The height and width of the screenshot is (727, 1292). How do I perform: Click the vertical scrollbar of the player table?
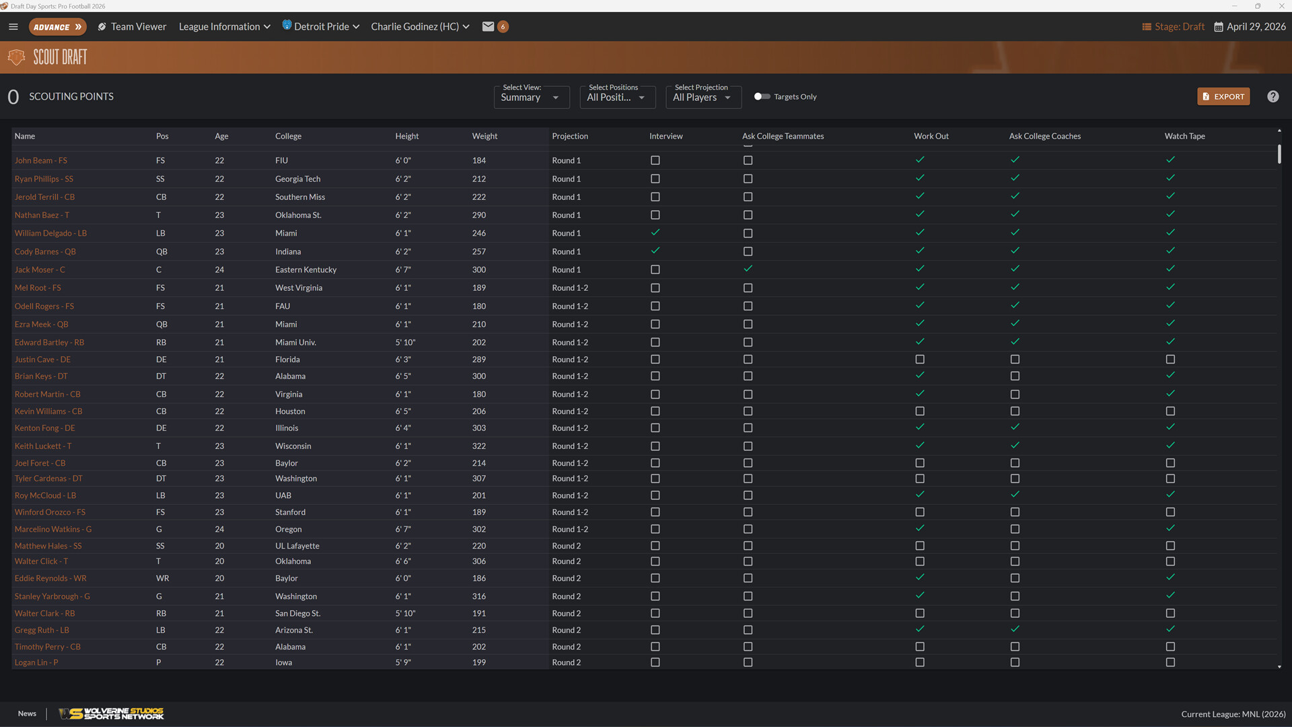pos(1280,154)
